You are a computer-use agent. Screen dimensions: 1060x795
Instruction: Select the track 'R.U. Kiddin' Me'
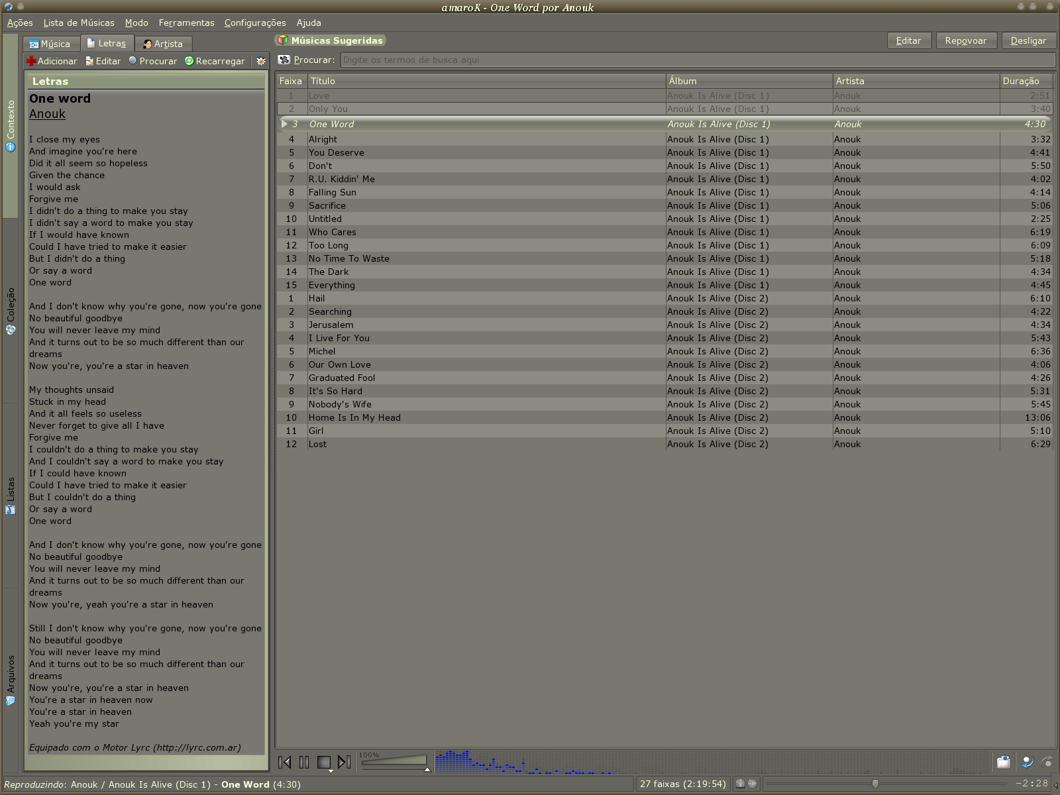click(664, 179)
